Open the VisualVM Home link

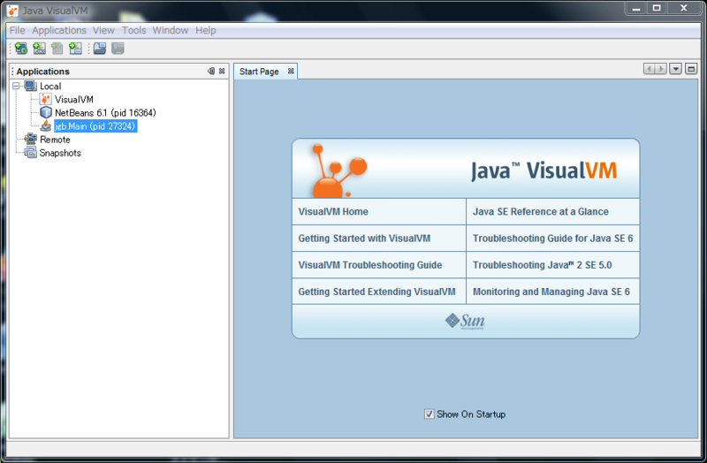coord(333,211)
